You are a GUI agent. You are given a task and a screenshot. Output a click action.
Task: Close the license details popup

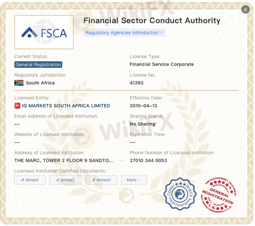[x=246, y=9]
